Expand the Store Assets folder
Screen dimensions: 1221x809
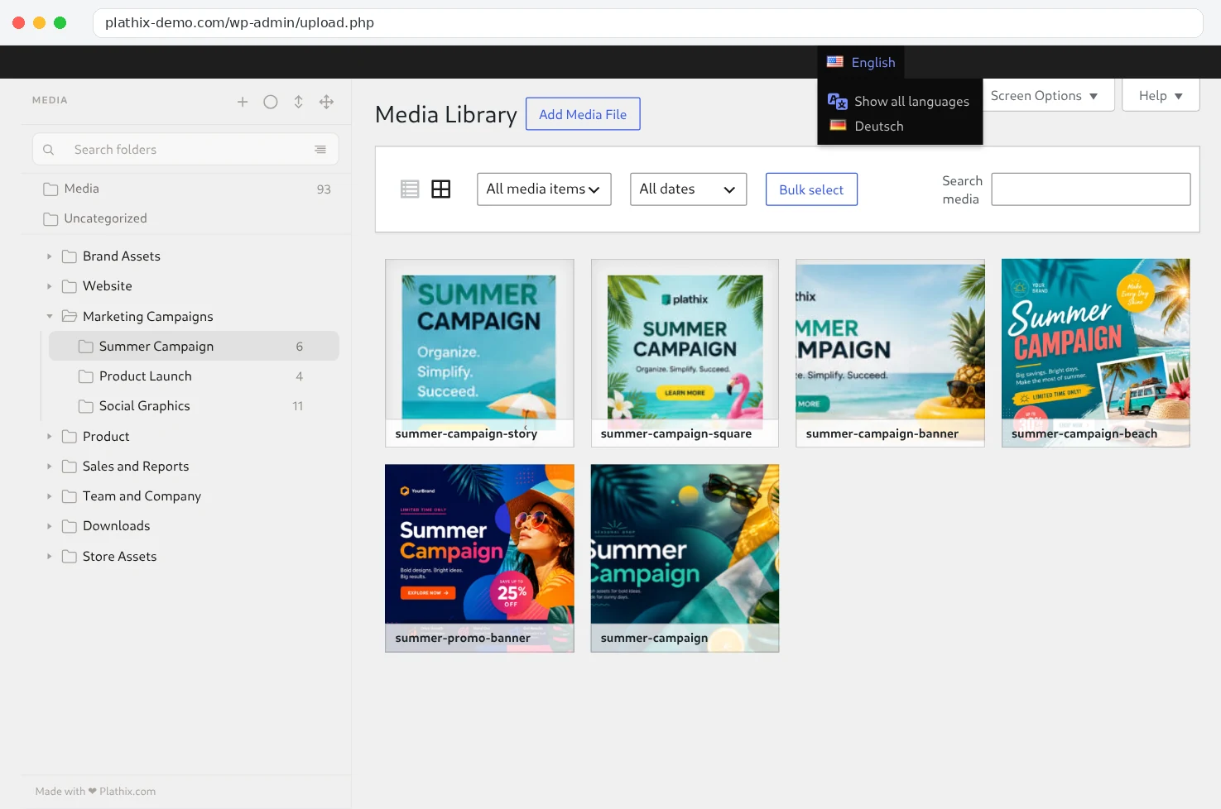point(50,557)
